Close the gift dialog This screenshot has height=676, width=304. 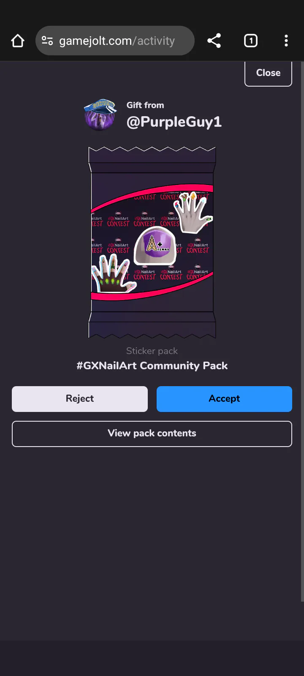click(268, 73)
